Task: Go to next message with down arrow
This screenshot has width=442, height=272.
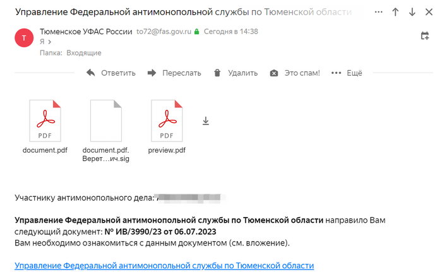Action: pyautogui.click(x=412, y=12)
